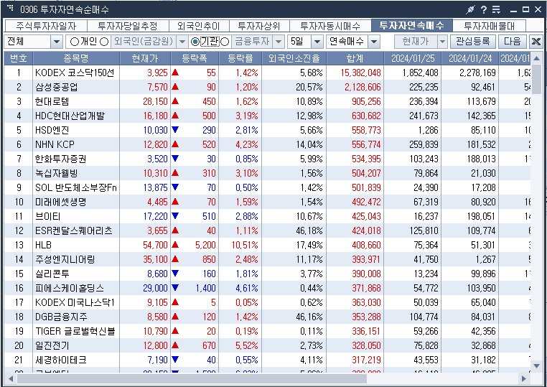Image resolution: width=547 pixels, height=387 pixels.
Task: Switch to 투자자동시매수 tab
Action: click(330, 26)
